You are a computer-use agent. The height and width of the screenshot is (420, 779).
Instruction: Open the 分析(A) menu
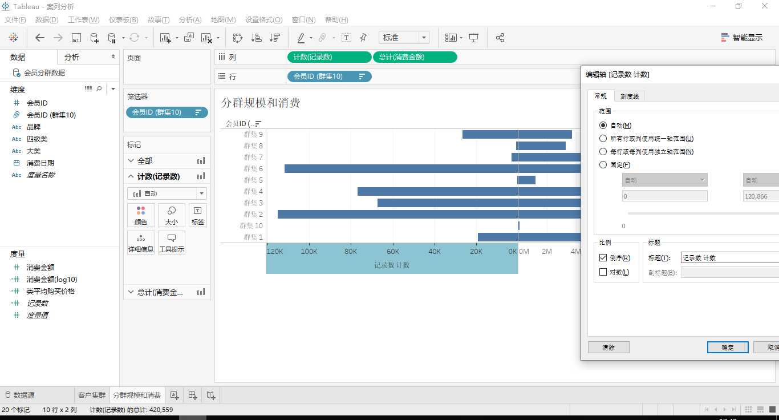pos(190,20)
